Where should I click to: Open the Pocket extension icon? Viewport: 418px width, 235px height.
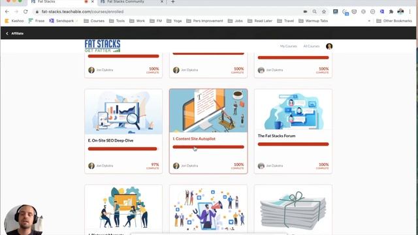(354, 12)
